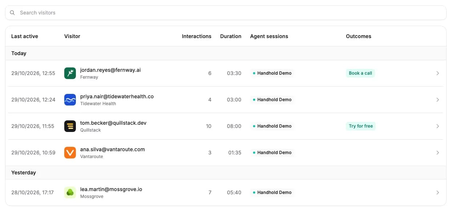This screenshot has width=452, height=211.
Task: Click the Quillstack company name
Action: click(90, 130)
